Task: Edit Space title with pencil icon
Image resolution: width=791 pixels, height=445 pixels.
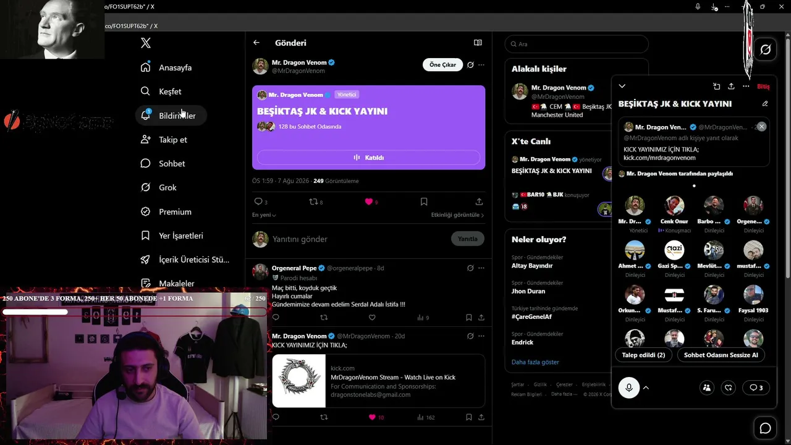Action: tap(765, 104)
